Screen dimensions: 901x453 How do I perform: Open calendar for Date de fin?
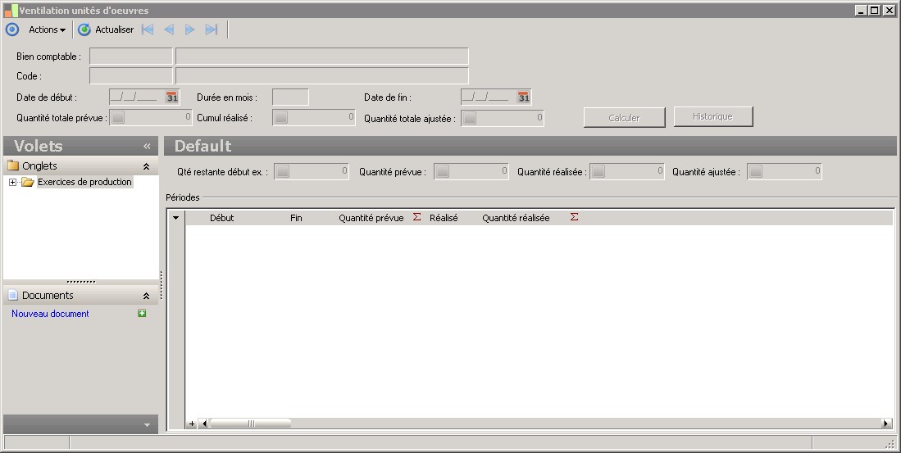524,97
